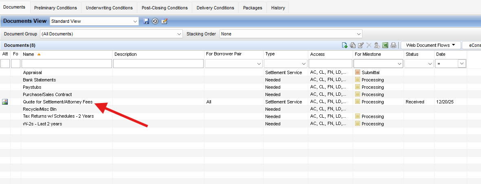481x184 pixels.
Task: Click the Submittal milestone icon for Appraisal
Action: coord(357,72)
